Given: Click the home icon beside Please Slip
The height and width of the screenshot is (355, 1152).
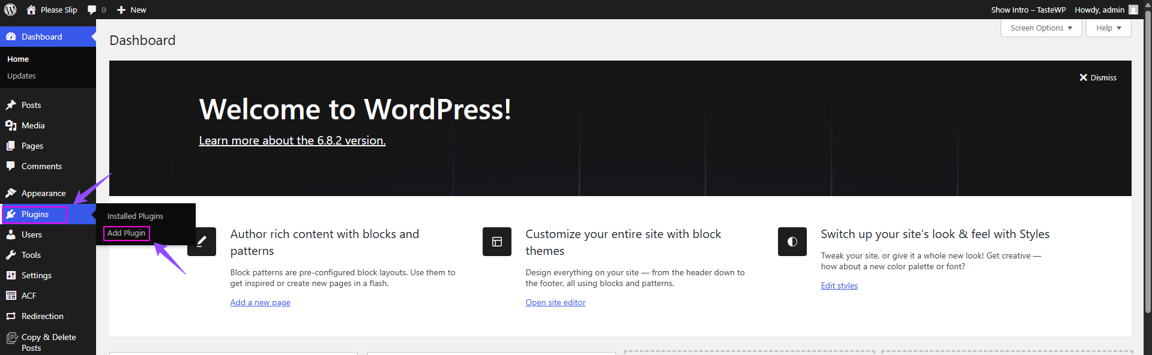Looking at the screenshot, I should click(31, 10).
